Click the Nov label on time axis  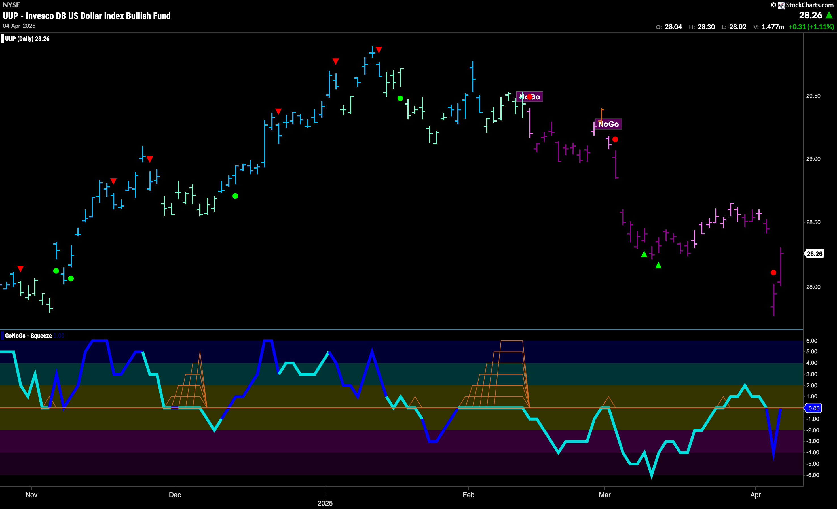click(x=31, y=495)
